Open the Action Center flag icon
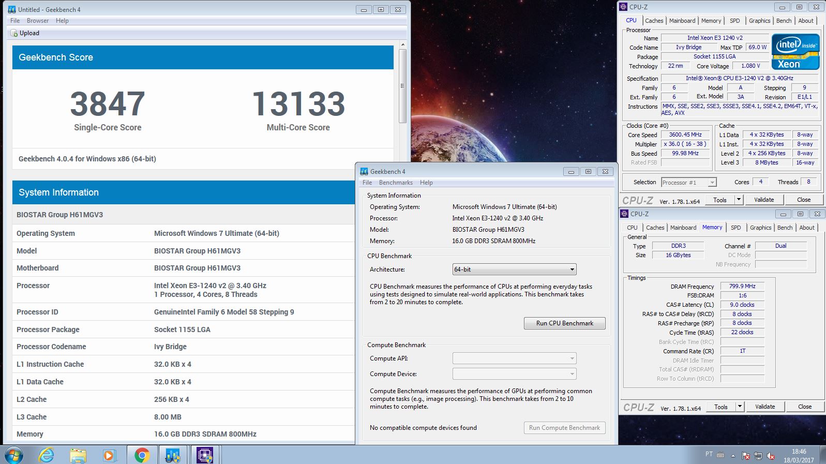826x464 pixels. pyautogui.click(x=746, y=456)
